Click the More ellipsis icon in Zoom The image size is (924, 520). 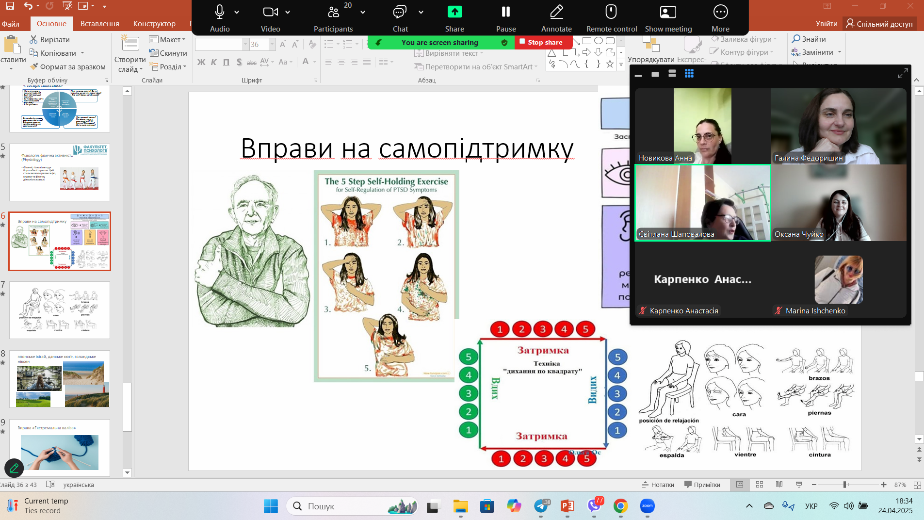pyautogui.click(x=720, y=12)
